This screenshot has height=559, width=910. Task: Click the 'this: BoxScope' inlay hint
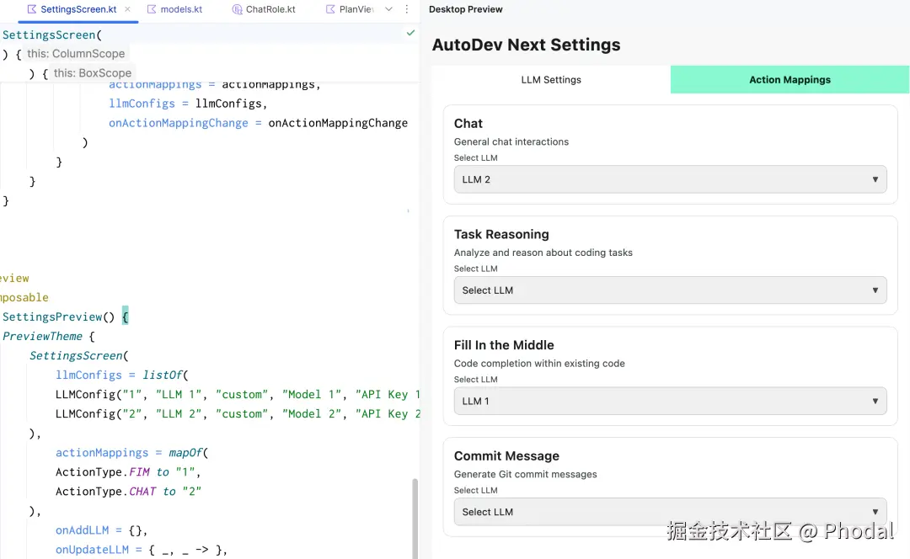[92, 73]
